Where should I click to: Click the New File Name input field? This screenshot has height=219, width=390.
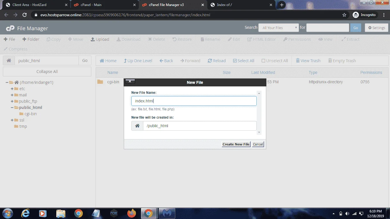(x=194, y=101)
